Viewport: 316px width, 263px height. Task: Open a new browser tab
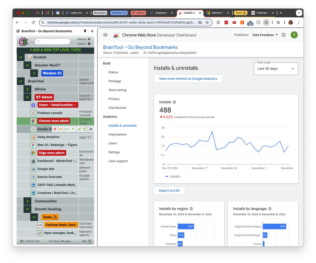click(281, 13)
